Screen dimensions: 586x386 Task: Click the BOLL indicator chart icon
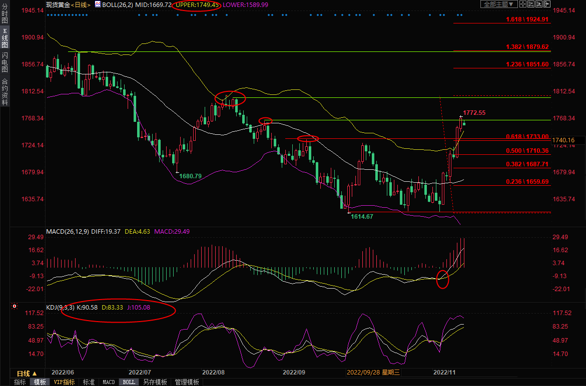tap(99, 4)
